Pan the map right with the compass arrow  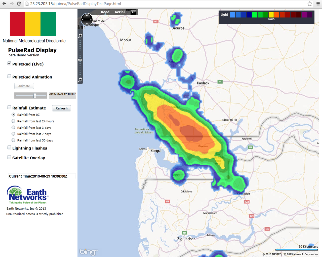(91, 19)
